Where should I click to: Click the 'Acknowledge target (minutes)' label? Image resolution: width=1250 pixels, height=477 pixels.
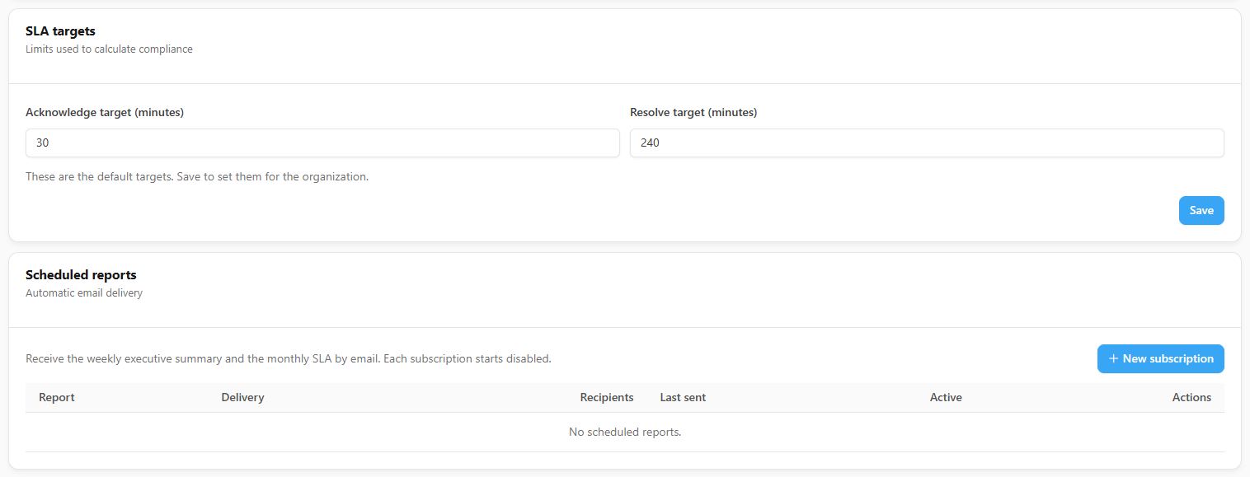105,112
